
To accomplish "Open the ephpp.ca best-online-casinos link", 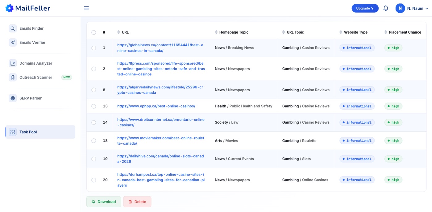I will coord(156,106).
